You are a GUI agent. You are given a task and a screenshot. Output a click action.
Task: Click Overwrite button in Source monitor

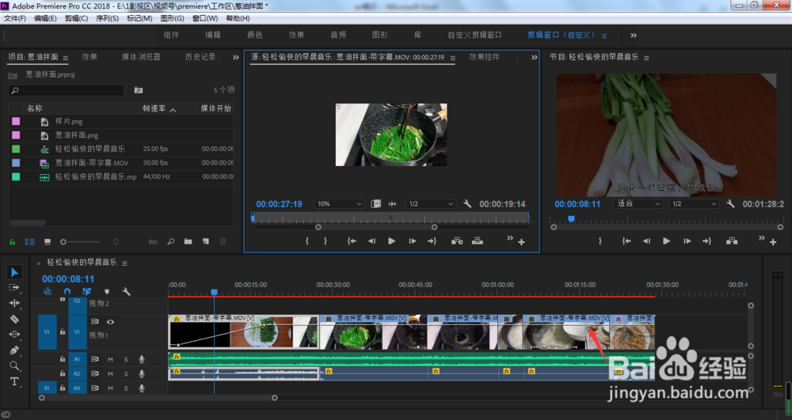tap(478, 241)
